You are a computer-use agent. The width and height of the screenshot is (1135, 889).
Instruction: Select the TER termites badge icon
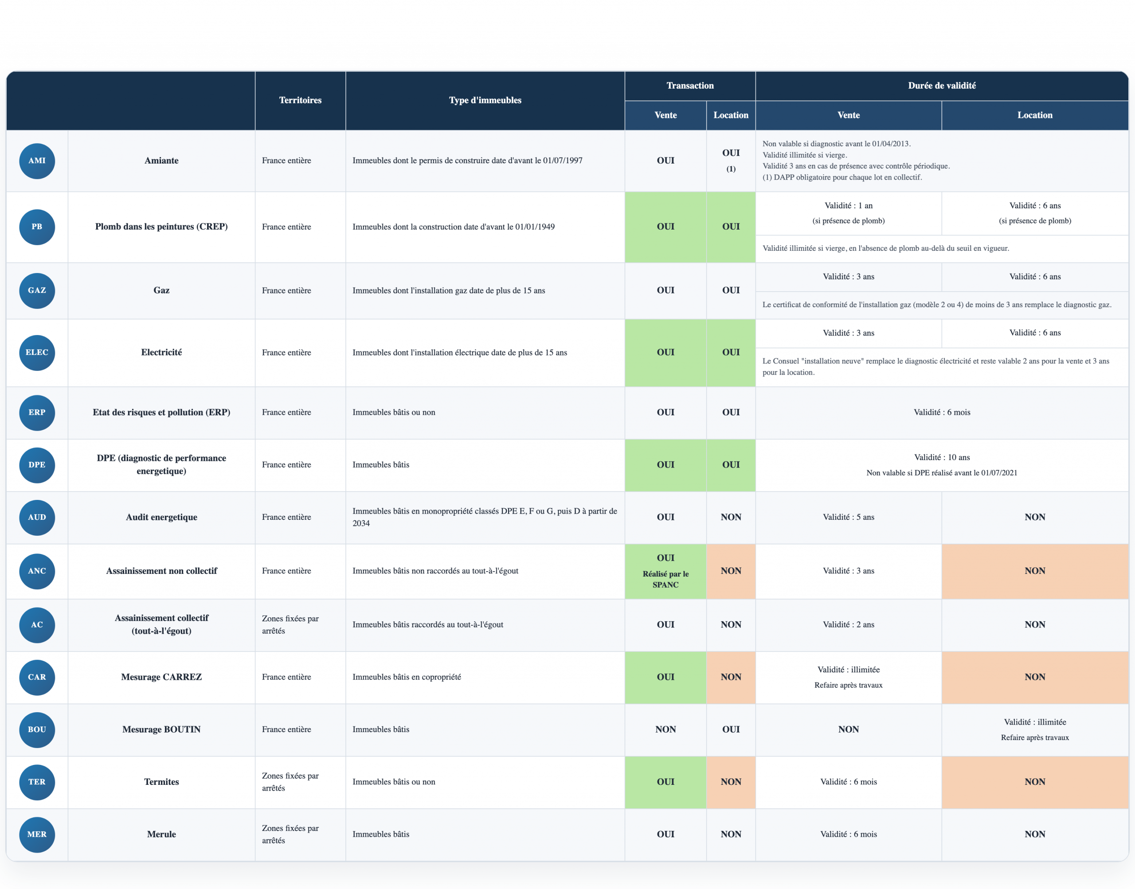(x=37, y=782)
